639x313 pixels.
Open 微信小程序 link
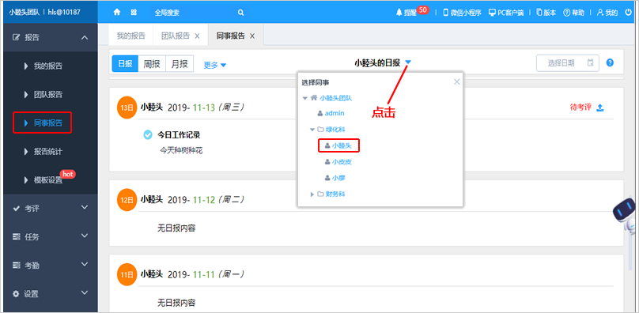click(462, 13)
